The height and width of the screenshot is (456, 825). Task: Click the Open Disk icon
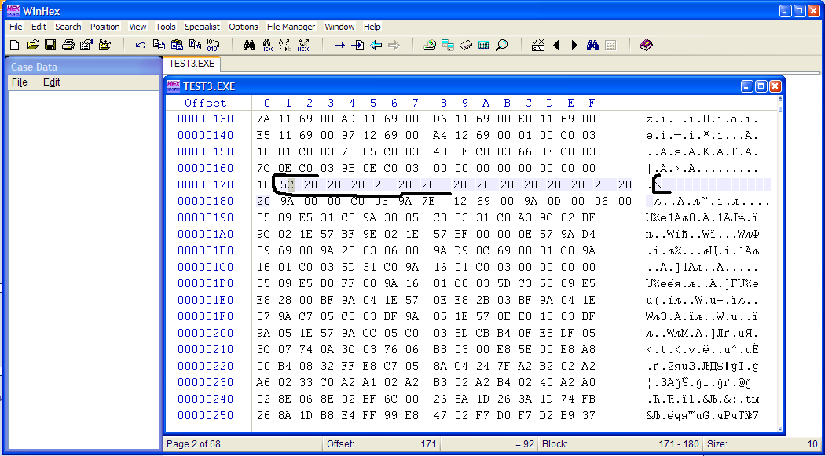[430, 45]
